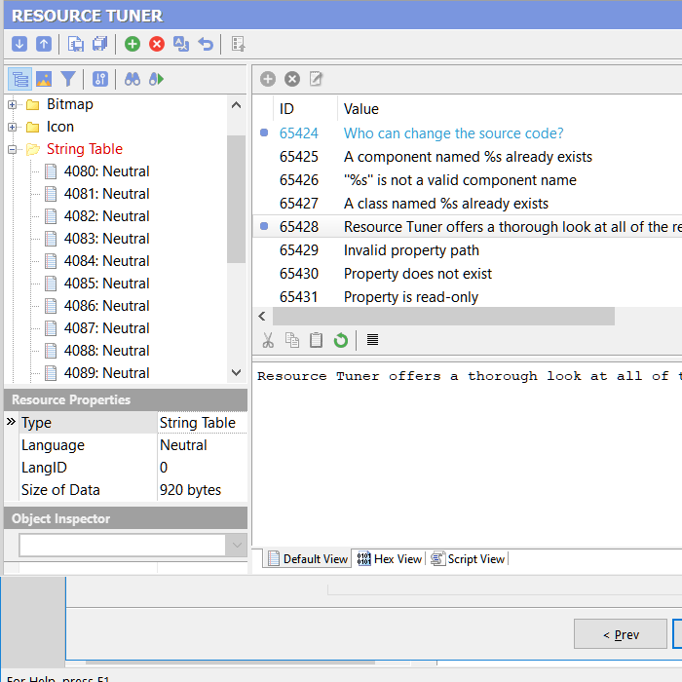Click the Size of Data value 920 bytes
This screenshot has height=682, width=682.
pyautogui.click(x=191, y=490)
